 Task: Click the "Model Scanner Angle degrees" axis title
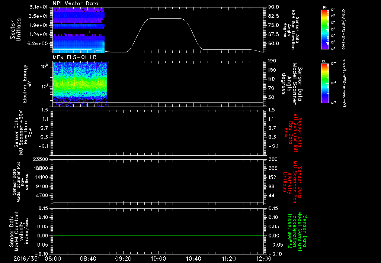click(292, 84)
